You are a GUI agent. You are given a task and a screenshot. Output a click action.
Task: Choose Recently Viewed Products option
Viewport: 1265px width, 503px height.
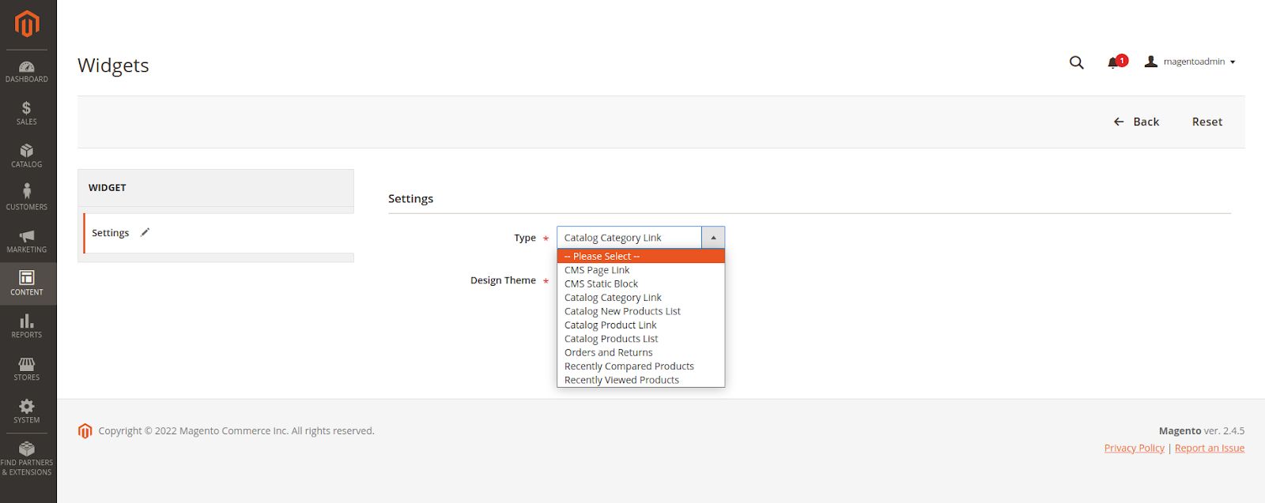click(640, 380)
